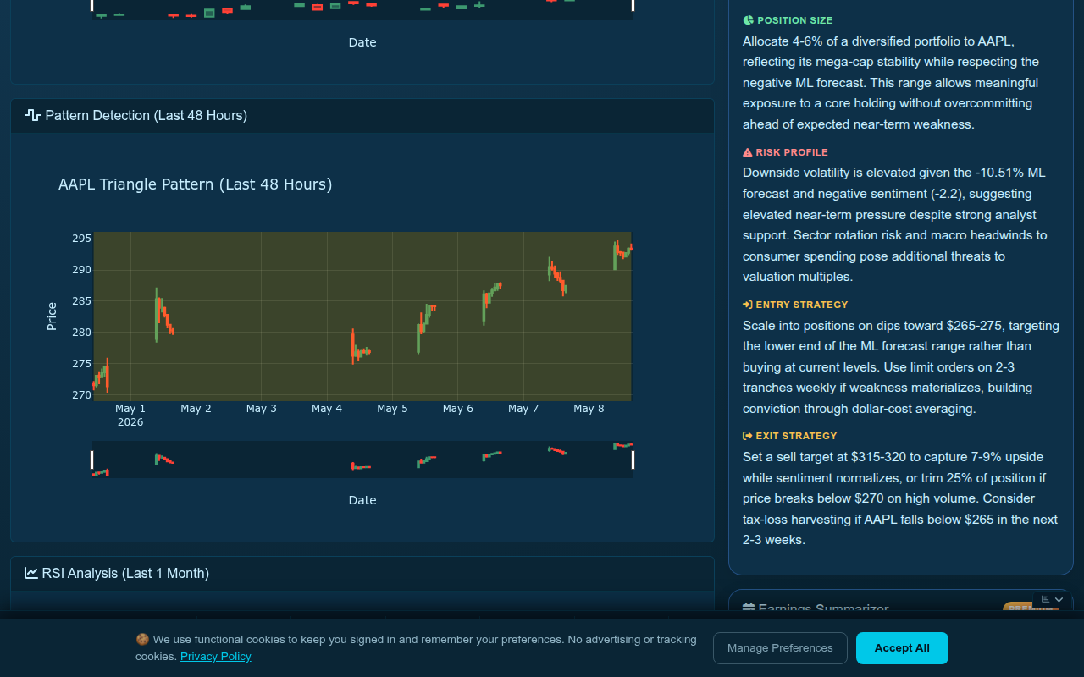The height and width of the screenshot is (677, 1084).
Task: Click the POSITION SIZE heading
Action: click(794, 20)
